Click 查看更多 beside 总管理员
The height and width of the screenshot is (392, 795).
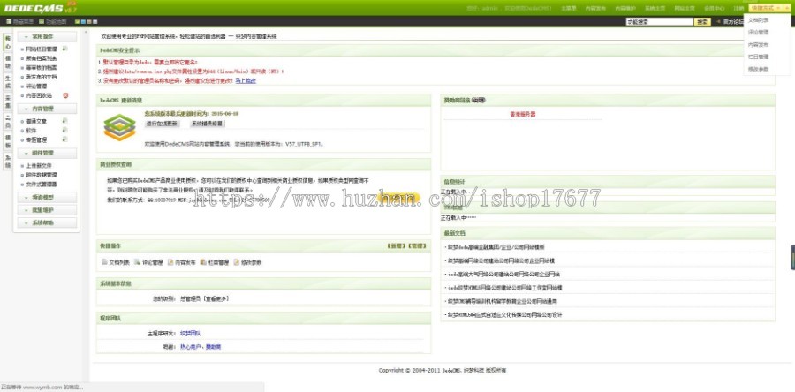tap(216, 298)
